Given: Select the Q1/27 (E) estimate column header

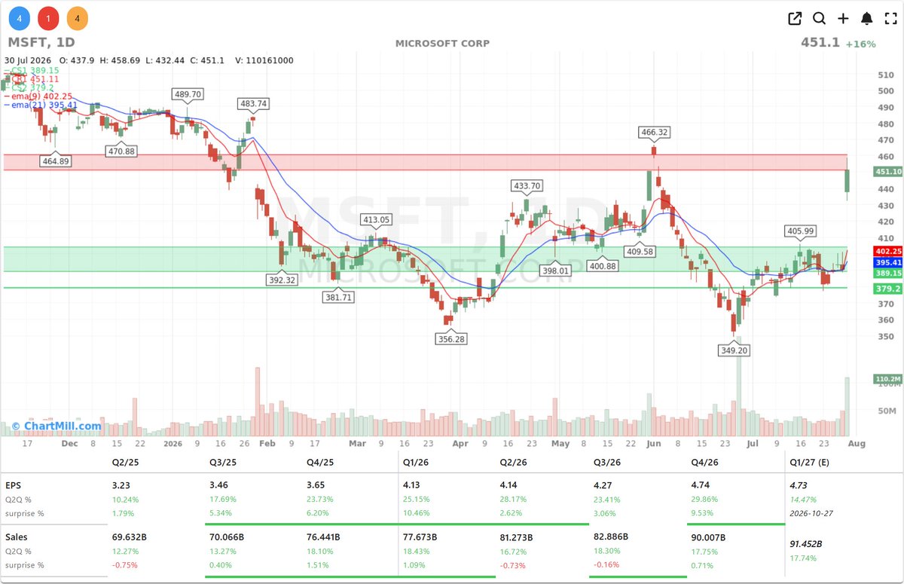Looking at the screenshot, I should click(808, 463).
